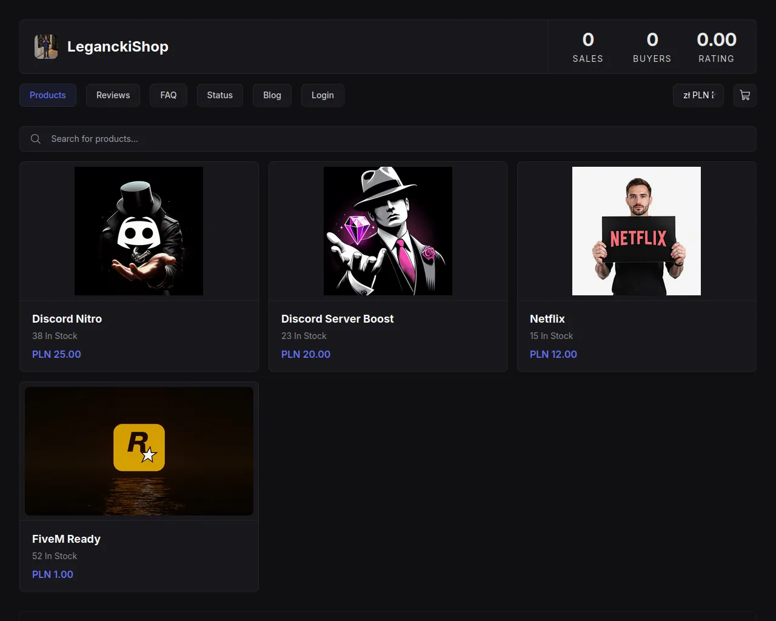The image size is (776, 621).
Task: Open the PLN currency dropdown
Action: click(x=698, y=95)
